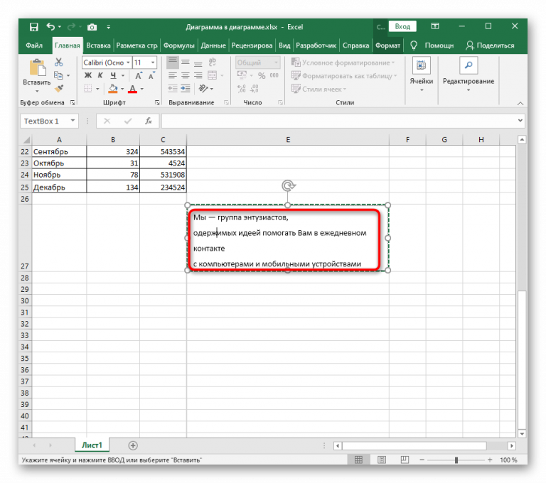Add a new sheet with plus icon

click(x=133, y=445)
